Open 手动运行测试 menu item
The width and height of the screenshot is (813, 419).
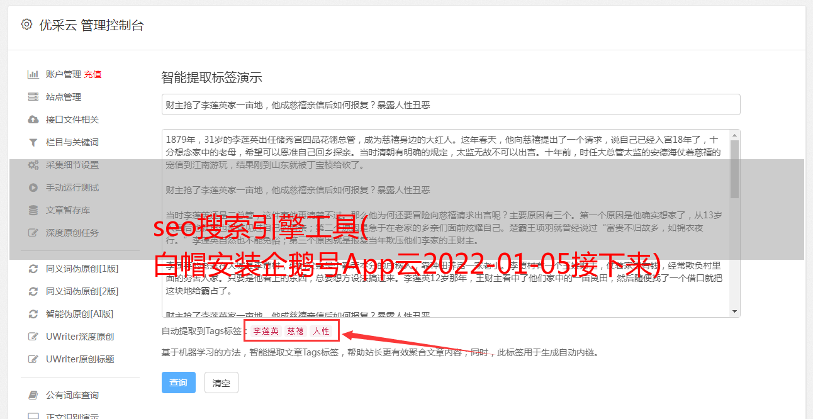(72, 187)
